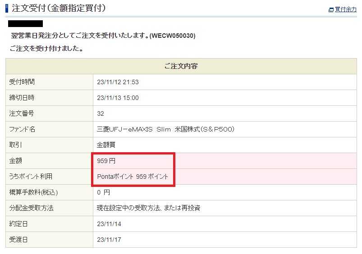Click the 分配金受取方法 value text
The image size is (362, 254).
tap(148, 208)
